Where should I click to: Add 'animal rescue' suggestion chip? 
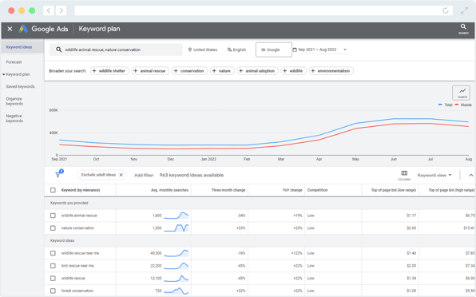click(x=150, y=71)
